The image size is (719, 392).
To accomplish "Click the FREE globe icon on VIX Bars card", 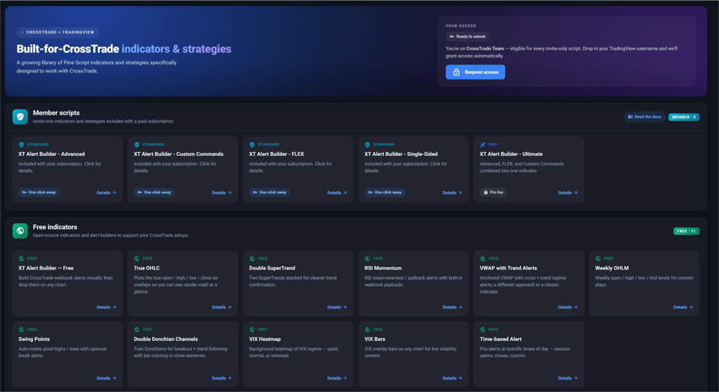I will [x=367, y=329].
